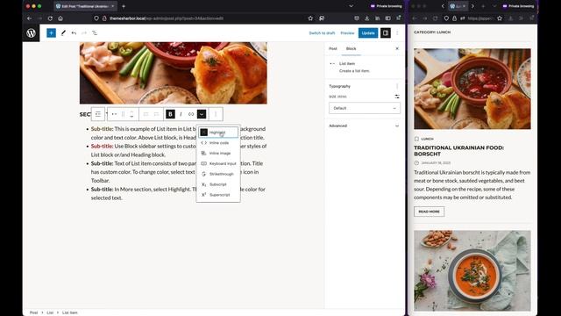Collapse the More formatting dropdown arrow
The height and width of the screenshot is (316, 561).
click(x=202, y=114)
